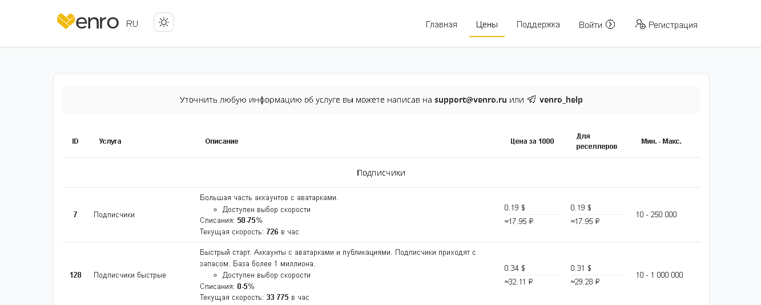Screen dimensions: 761x305
Task: Click the Для реселлеров column header
Action: coord(597,141)
